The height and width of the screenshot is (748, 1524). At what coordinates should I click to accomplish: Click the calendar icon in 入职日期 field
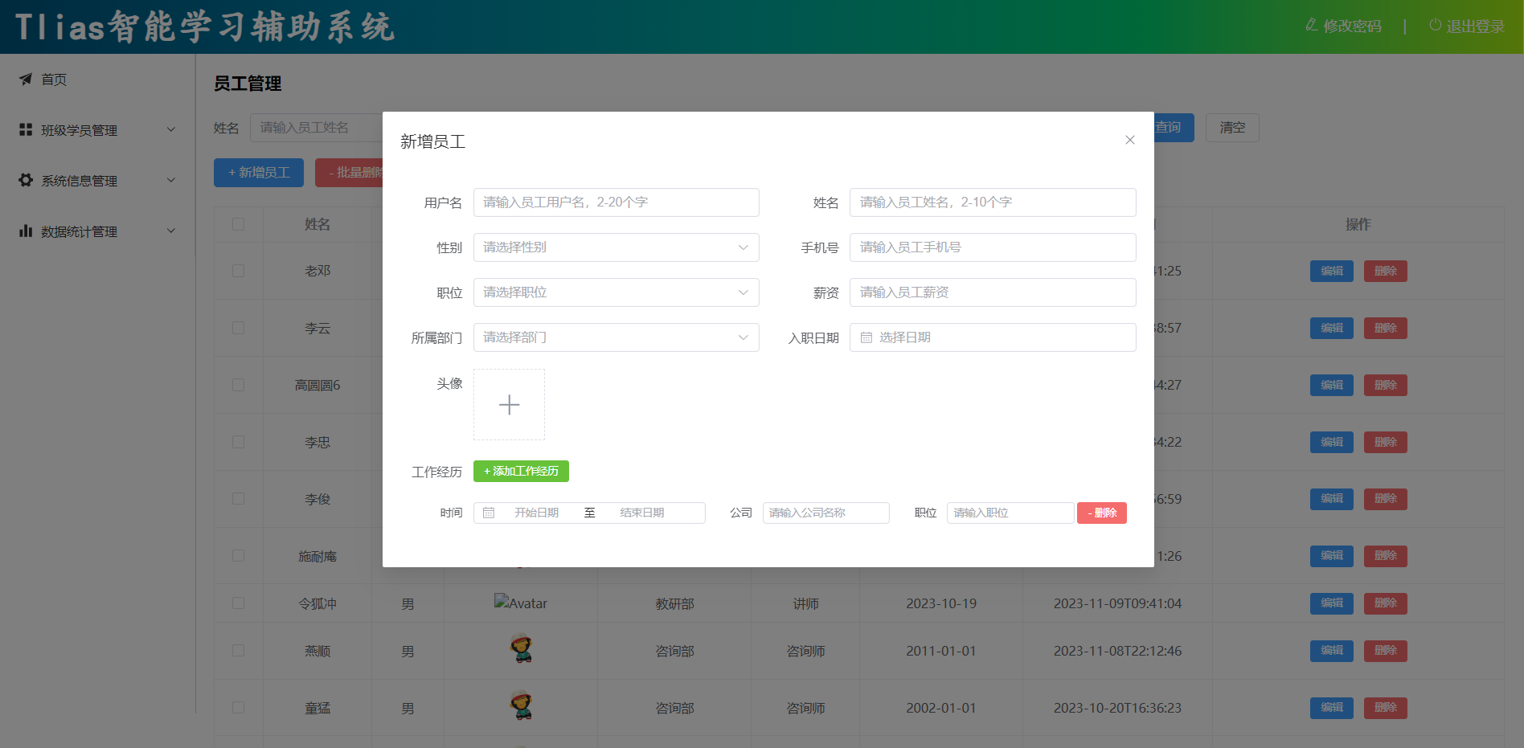pos(866,337)
